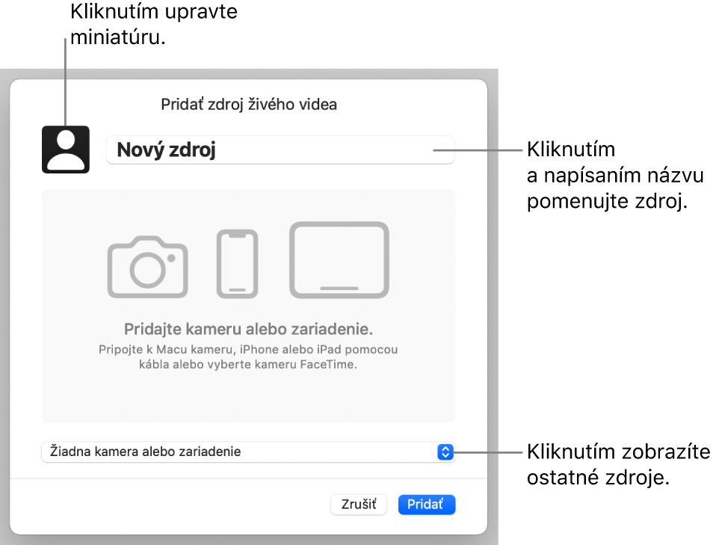
Task: Click the Zrušiť button
Action: 359,505
